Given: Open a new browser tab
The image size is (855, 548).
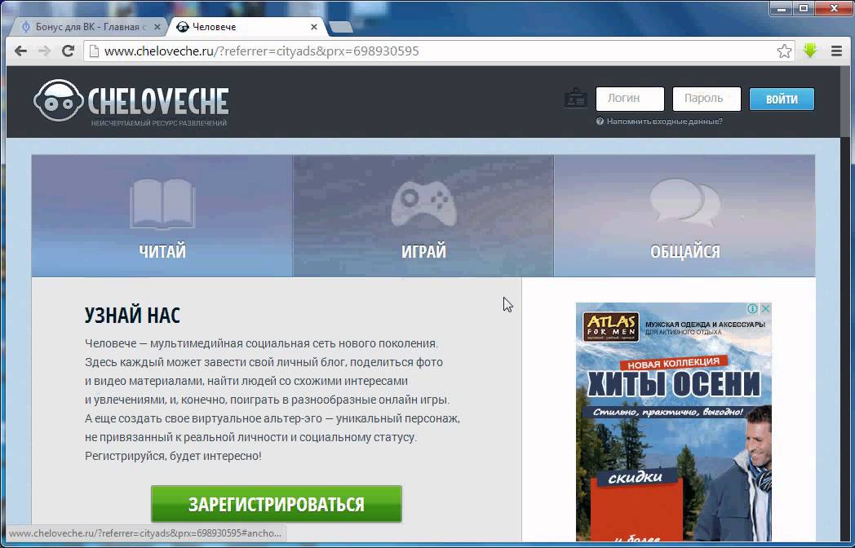Looking at the screenshot, I should tap(341, 27).
